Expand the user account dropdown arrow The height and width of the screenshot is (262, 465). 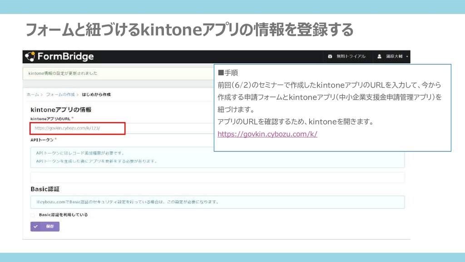[x=407, y=56]
